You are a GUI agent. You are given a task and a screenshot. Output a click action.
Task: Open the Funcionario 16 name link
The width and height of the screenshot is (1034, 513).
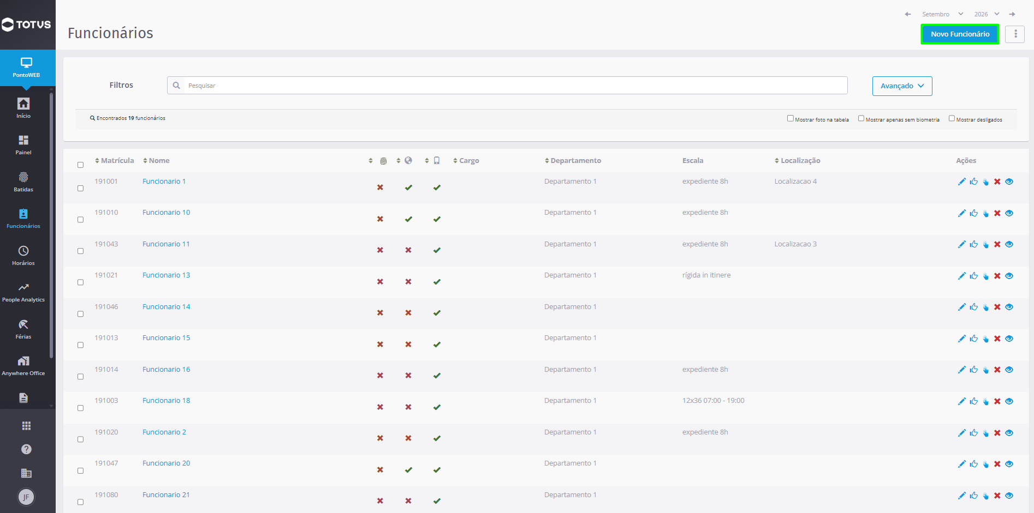166,370
